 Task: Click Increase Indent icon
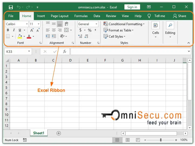(x=54, y=36)
